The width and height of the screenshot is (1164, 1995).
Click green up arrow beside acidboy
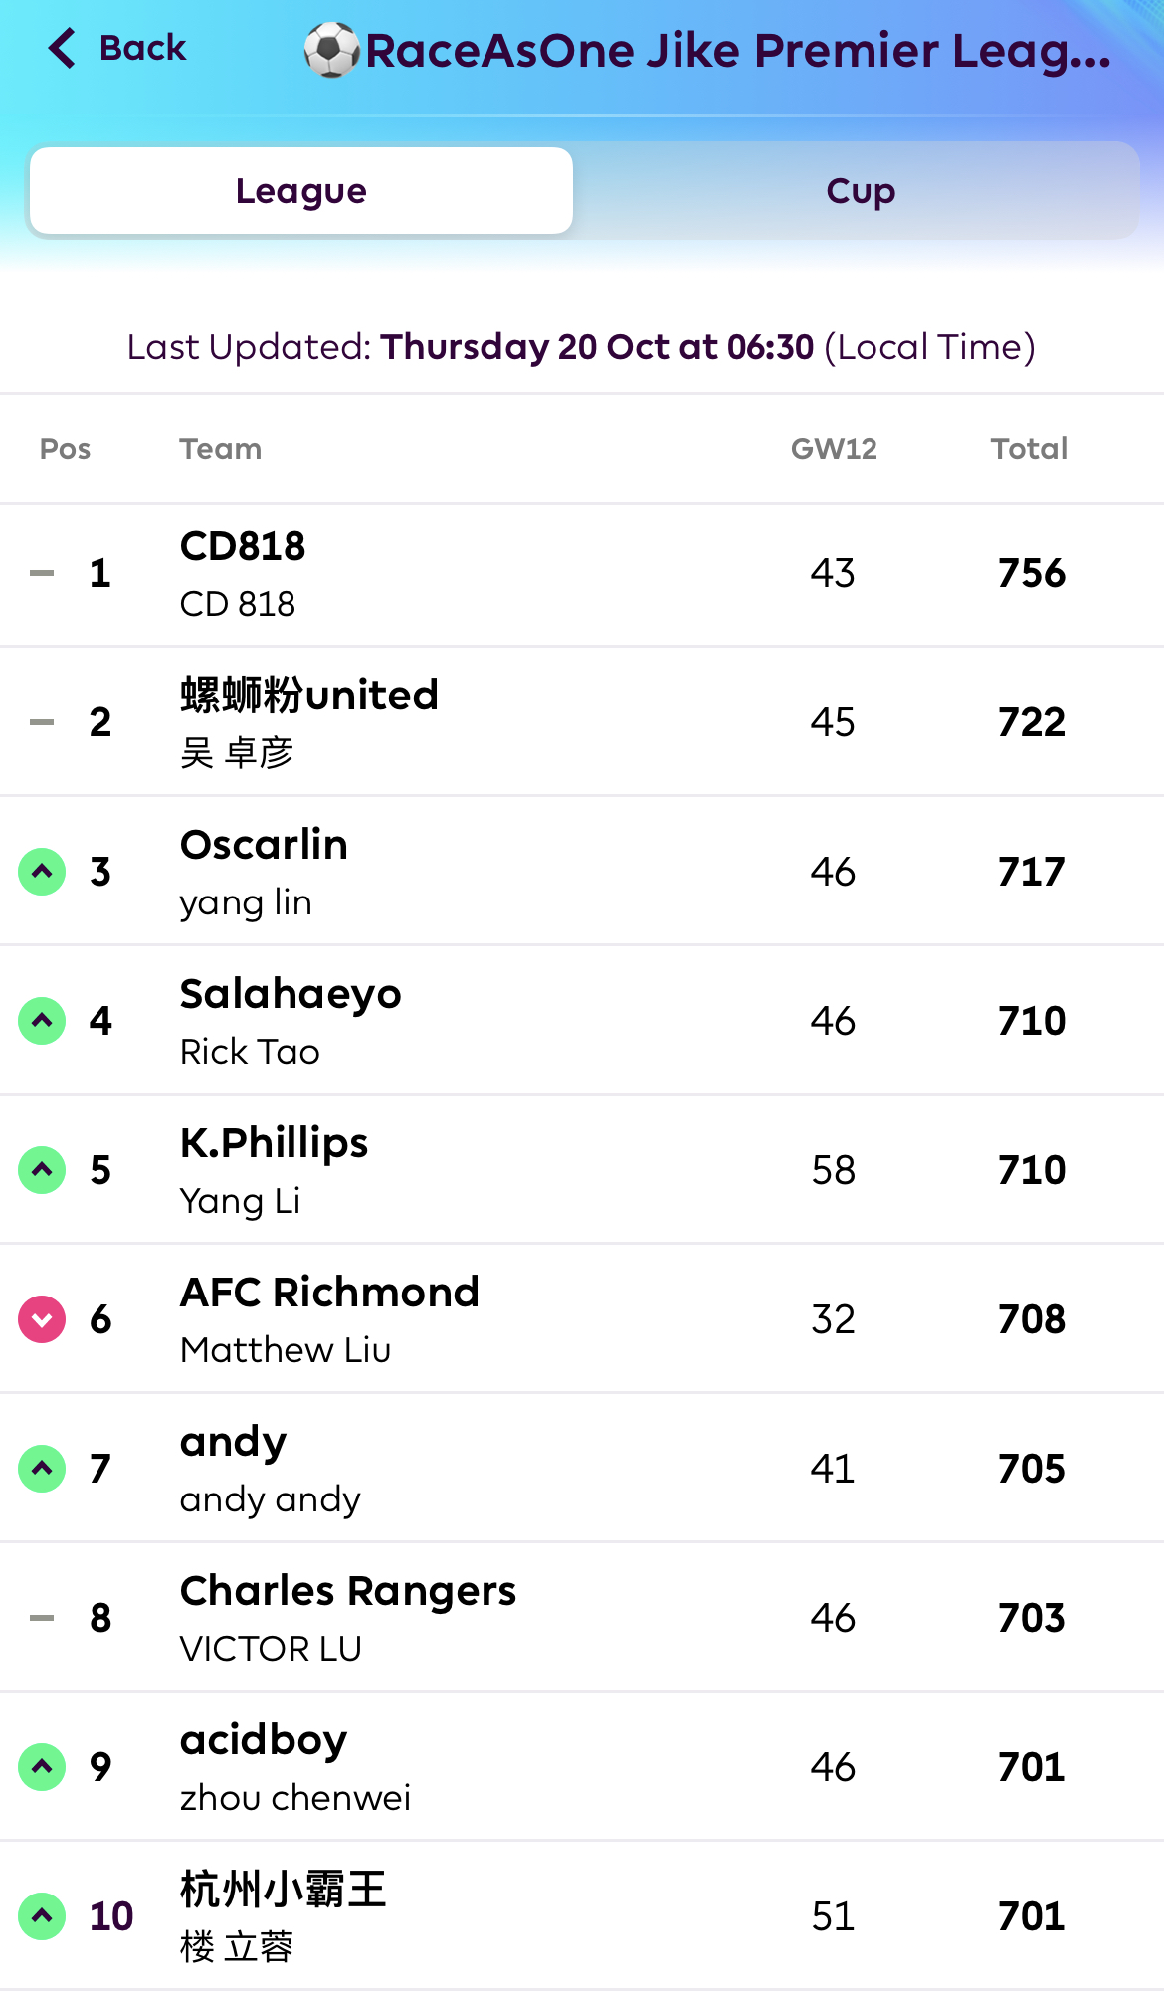click(x=42, y=1767)
